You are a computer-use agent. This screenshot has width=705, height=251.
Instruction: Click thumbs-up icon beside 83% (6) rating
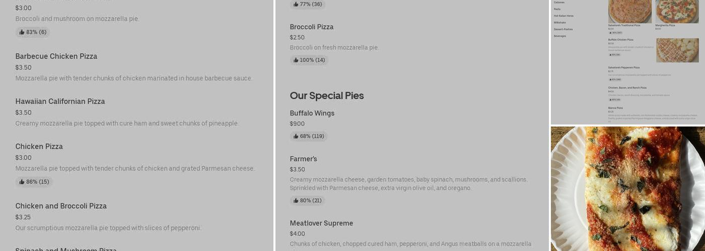pos(22,32)
